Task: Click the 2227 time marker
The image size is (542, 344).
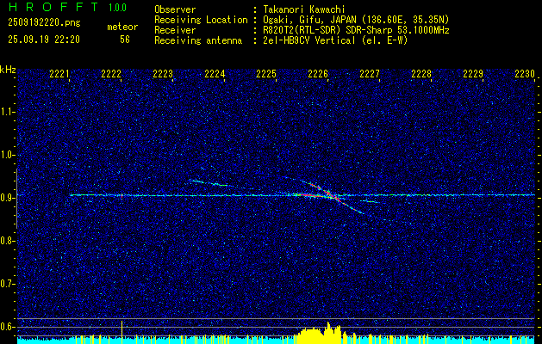Action: (370, 74)
